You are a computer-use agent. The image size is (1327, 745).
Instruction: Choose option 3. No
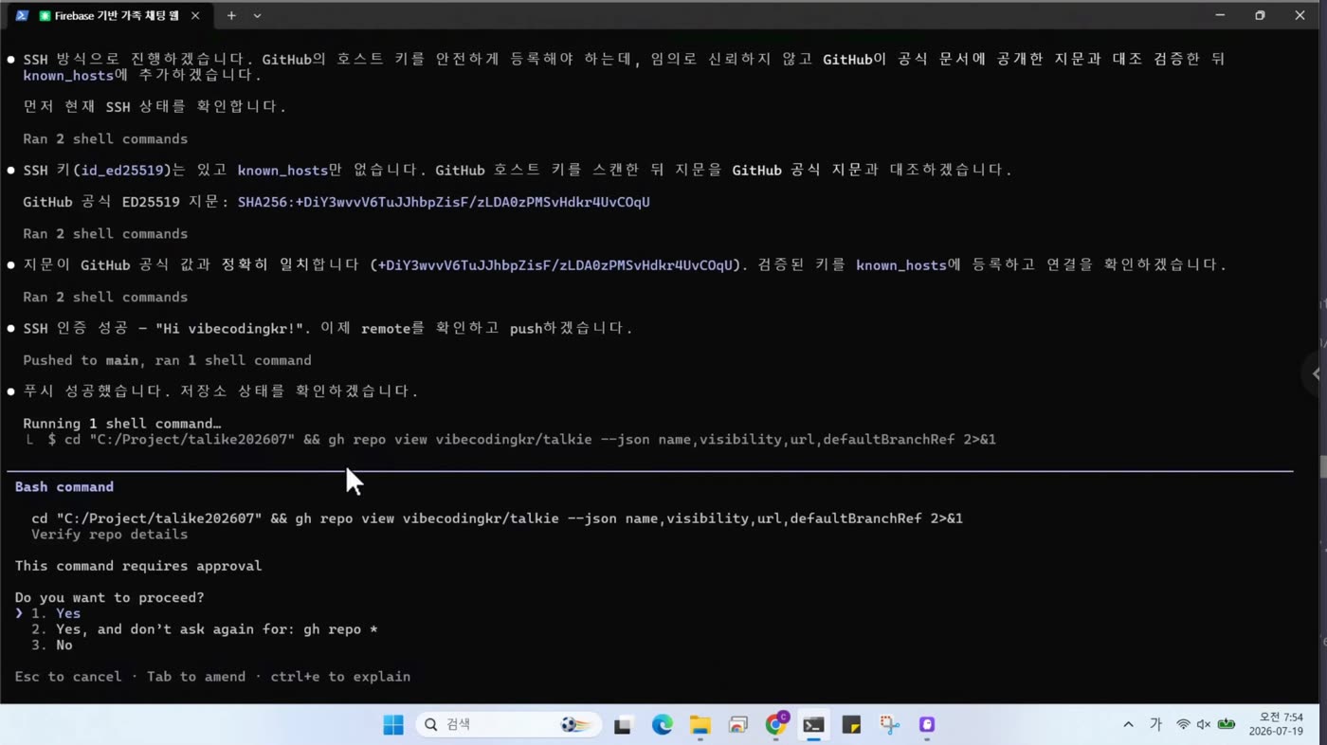[52, 645]
